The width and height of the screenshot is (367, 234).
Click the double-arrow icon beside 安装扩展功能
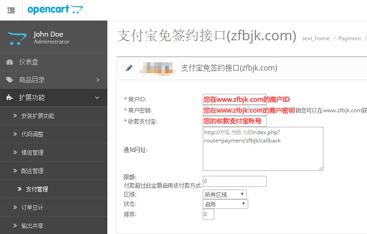coord(15,115)
